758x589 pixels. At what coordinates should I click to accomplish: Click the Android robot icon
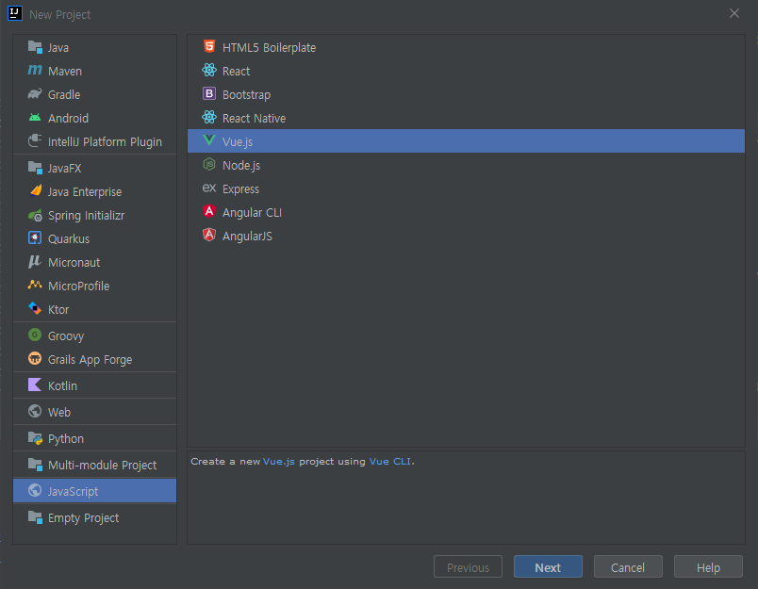tap(35, 118)
